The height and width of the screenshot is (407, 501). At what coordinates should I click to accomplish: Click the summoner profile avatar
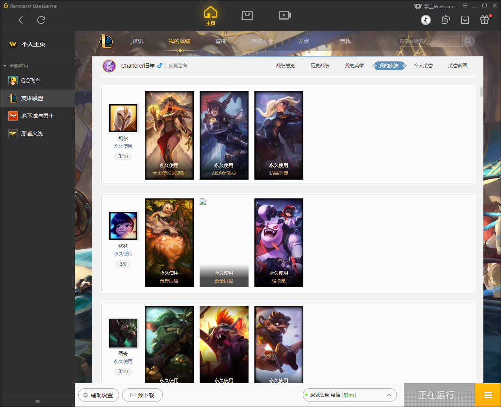click(x=109, y=66)
